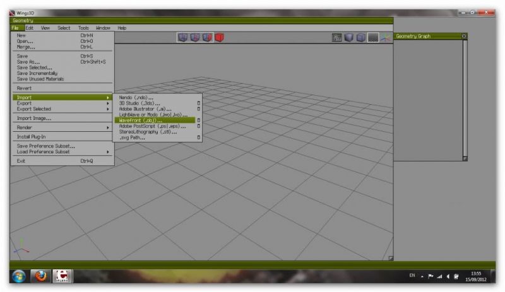Expand the Export submenu
This screenshot has height=292, width=505.
(x=62, y=103)
